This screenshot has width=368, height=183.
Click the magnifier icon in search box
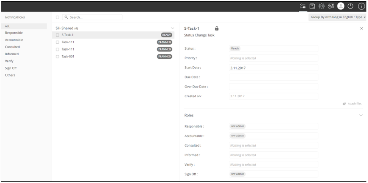[66, 17]
